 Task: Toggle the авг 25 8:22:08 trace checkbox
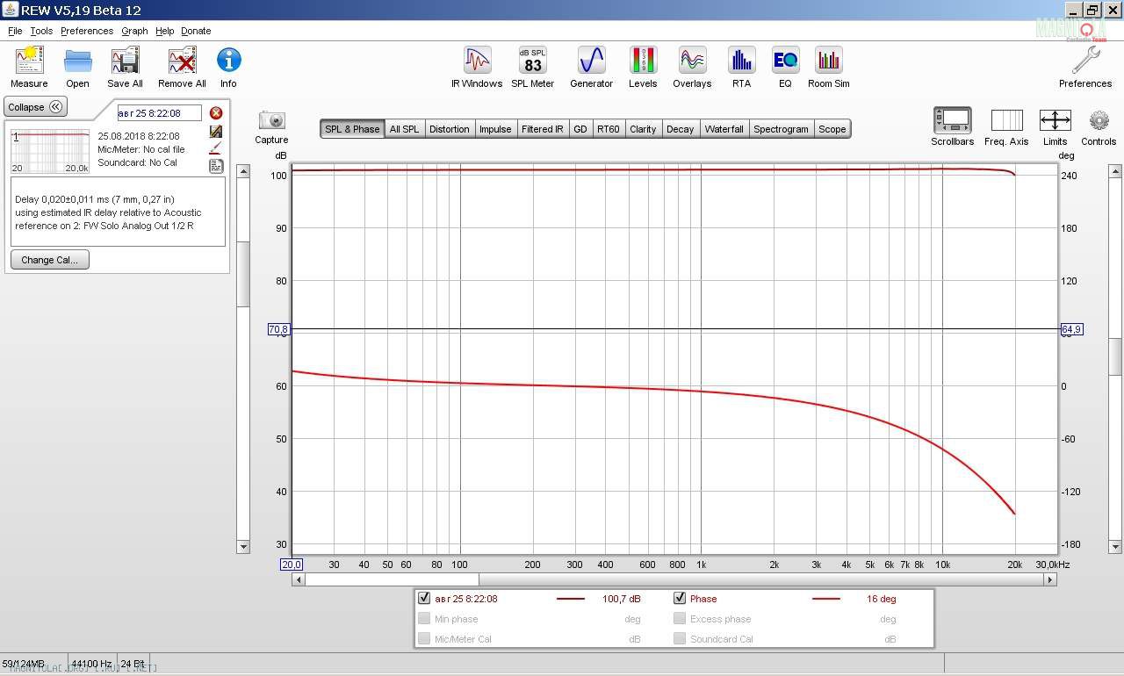[x=425, y=599]
